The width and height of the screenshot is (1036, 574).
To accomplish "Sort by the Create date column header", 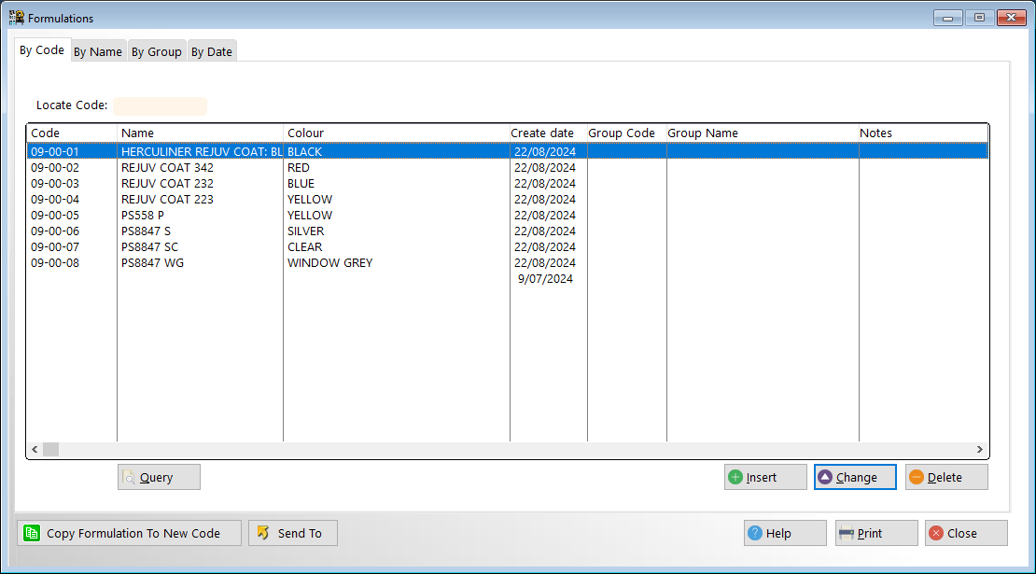I will [548, 133].
